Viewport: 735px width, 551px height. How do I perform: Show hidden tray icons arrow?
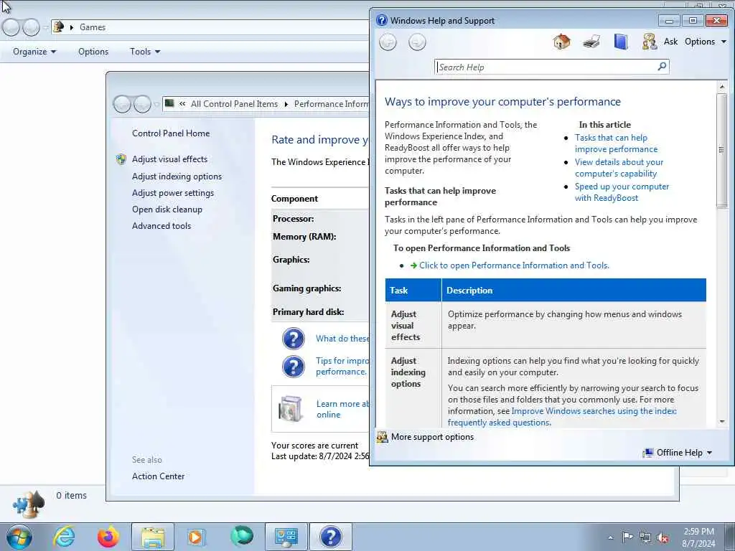[x=610, y=538]
